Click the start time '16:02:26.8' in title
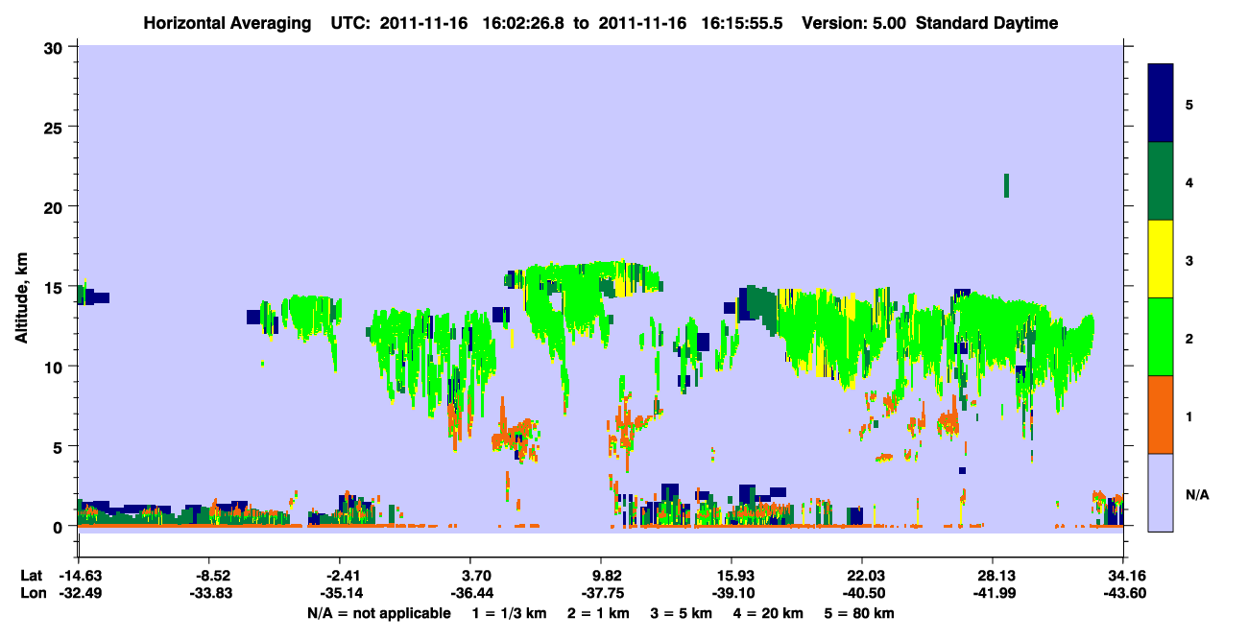Image resolution: width=1248 pixels, height=640 pixels. (524, 23)
